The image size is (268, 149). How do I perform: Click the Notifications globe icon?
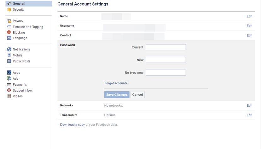coord(9,49)
